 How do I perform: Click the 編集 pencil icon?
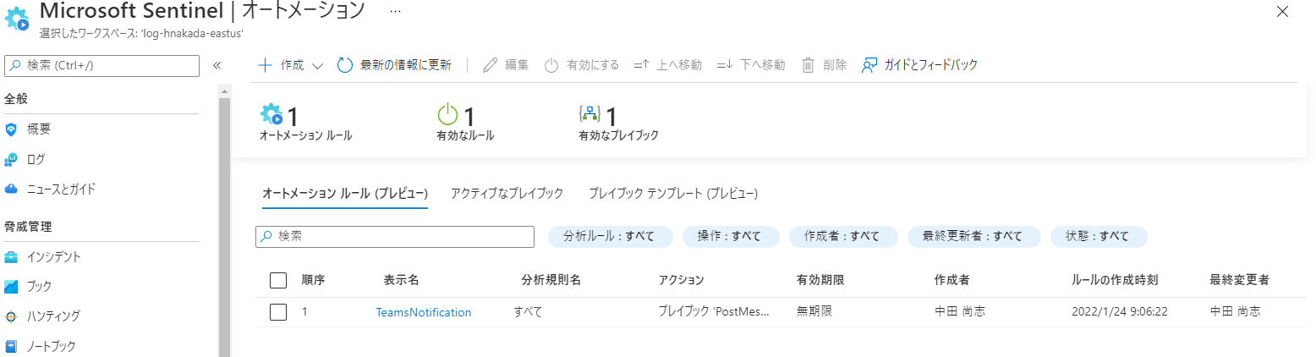(x=490, y=66)
